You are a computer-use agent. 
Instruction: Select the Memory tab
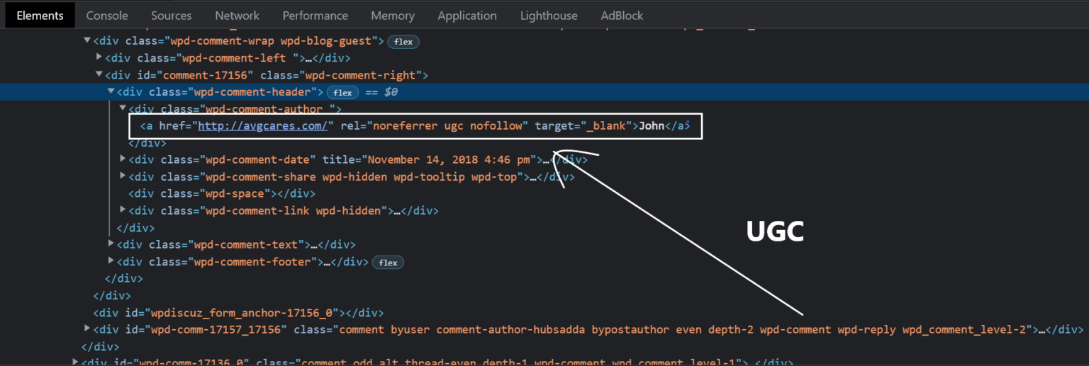pyautogui.click(x=392, y=15)
